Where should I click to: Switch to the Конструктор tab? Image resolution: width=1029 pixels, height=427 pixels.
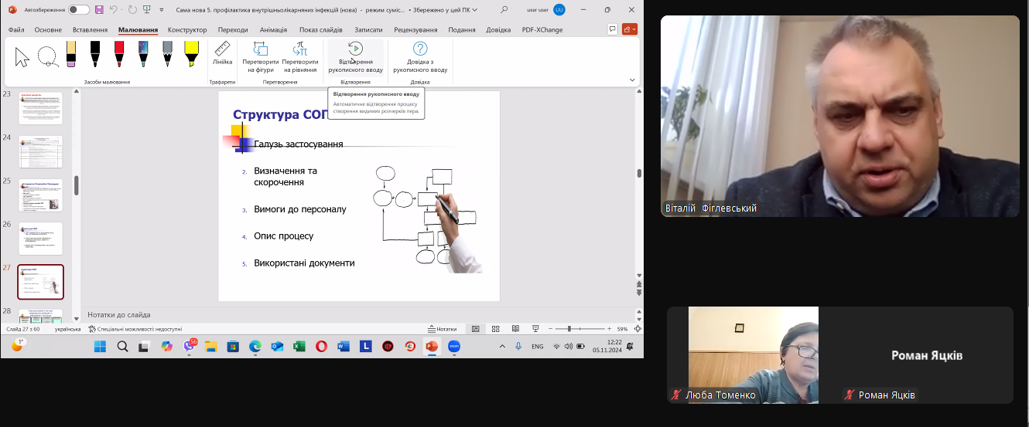pyautogui.click(x=187, y=29)
